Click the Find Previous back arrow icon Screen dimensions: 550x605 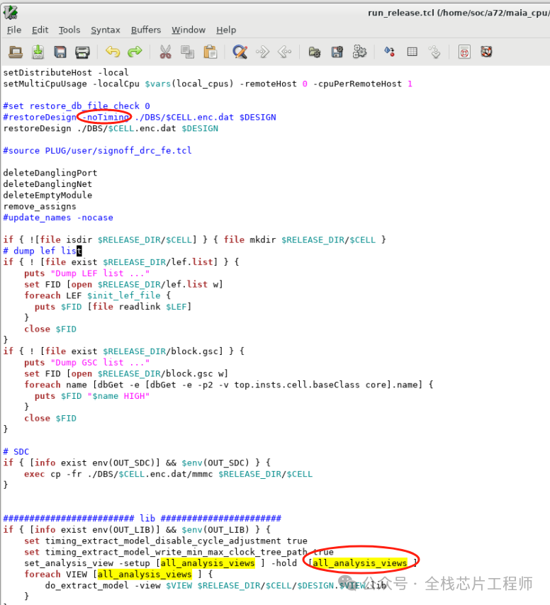tap(285, 52)
